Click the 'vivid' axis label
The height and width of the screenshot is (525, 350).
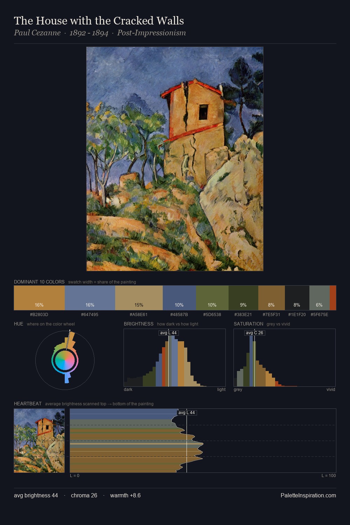[331, 390]
